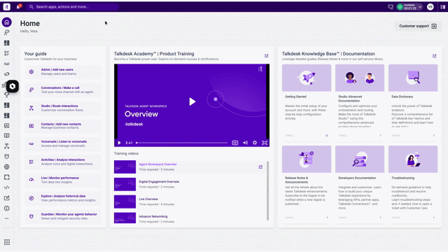Viewport: 448px width, 252px height.
Task: Open the globe icon in left sidebar
Action: point(7,167)
